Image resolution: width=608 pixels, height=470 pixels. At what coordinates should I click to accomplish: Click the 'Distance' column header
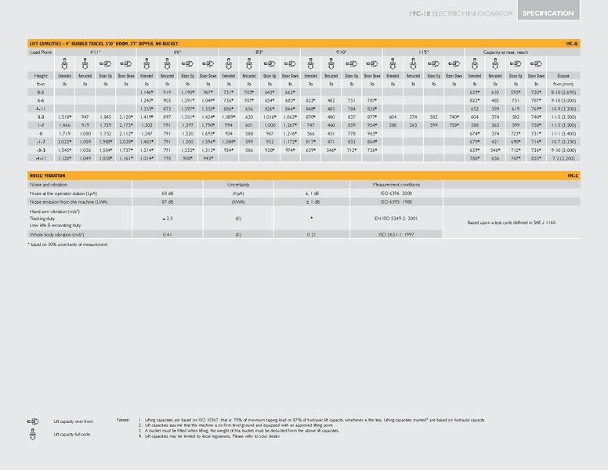click(x=563, y=76)
